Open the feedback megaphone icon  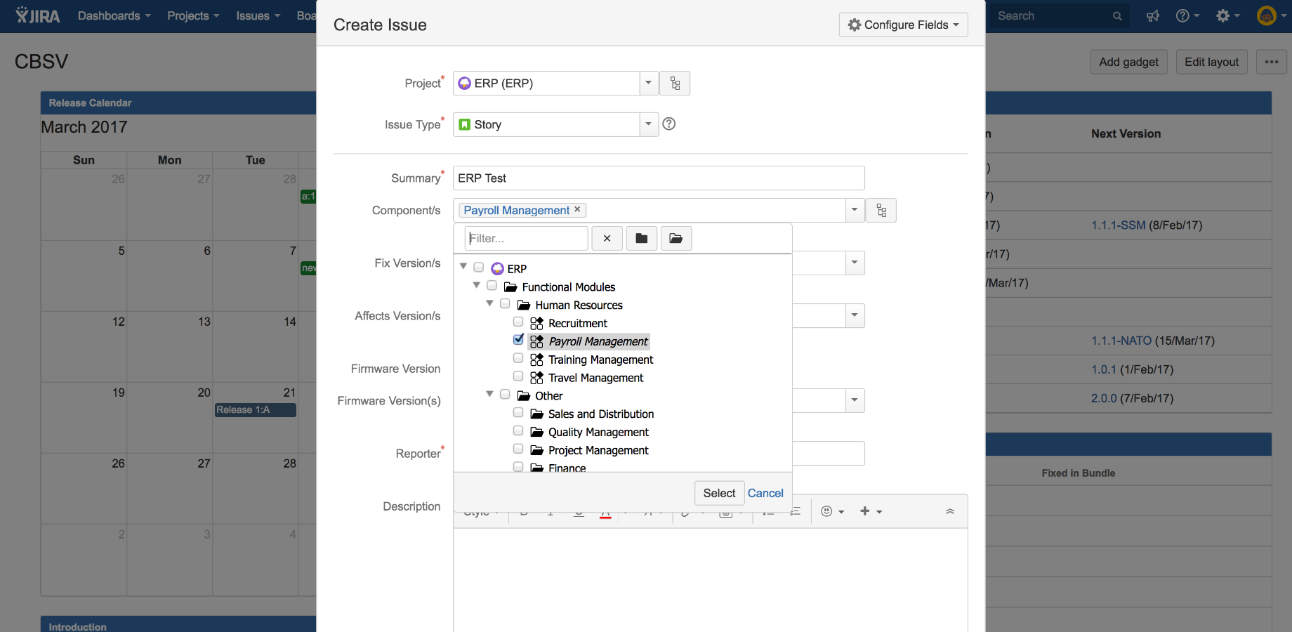(x=1152, y=16)
